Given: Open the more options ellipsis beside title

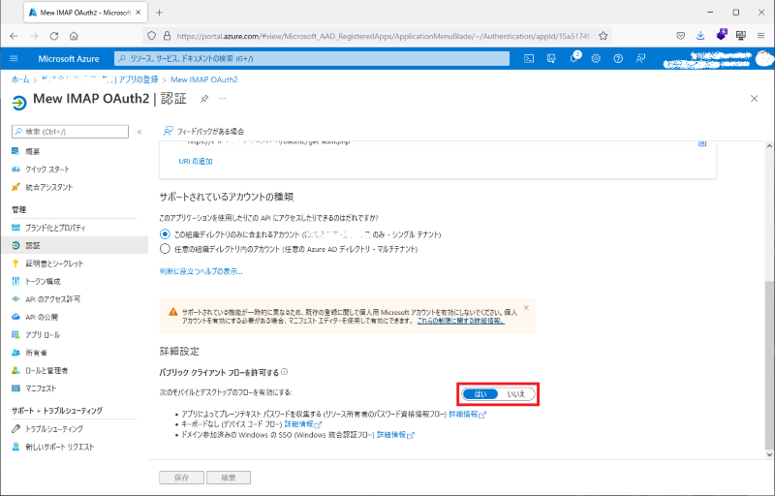Looking at the screenshot, I should coord(223,98).
